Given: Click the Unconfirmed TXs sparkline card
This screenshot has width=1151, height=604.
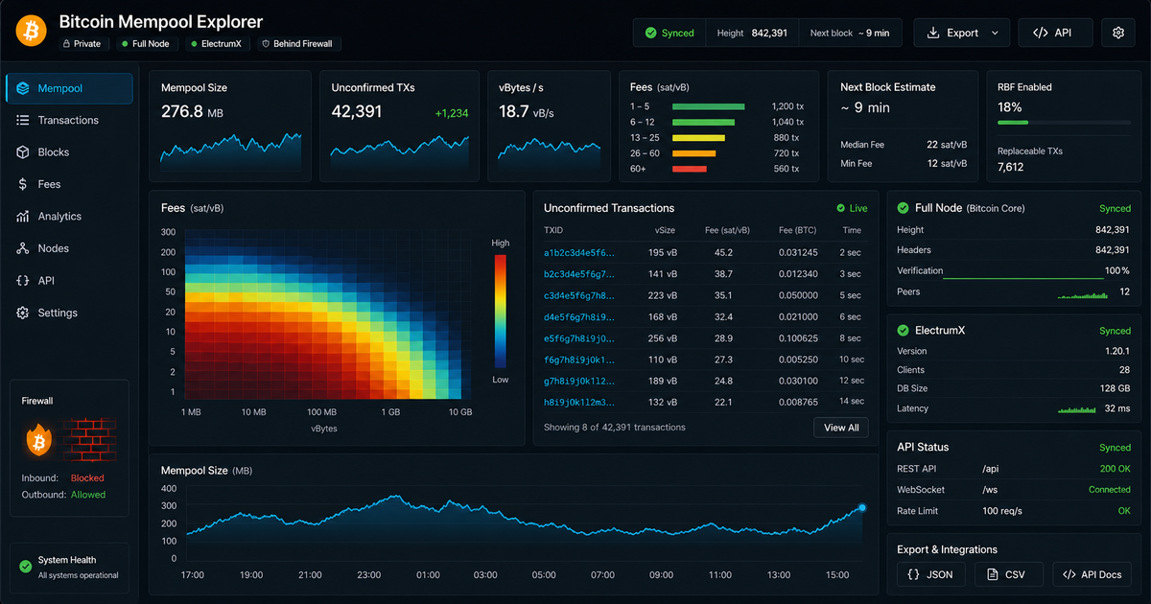Looking at the screenshot, I should point(400,126).
